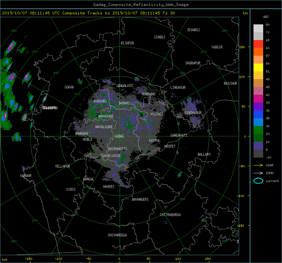Screen dimensions: 282x263
Task: Click the GANGAVATI city label
Action: [x=179, y=135]
